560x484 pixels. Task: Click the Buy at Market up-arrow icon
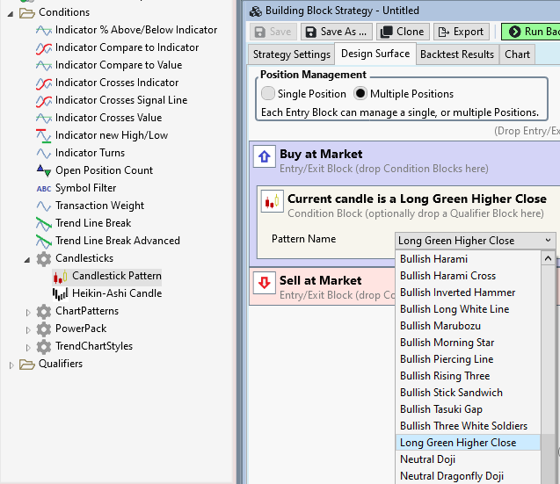264,156
